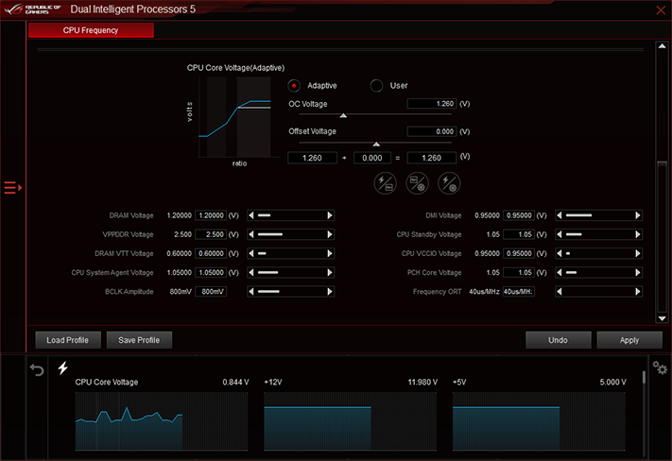Click Save Profile button
The height and width of the screenshot is (461, 672).
[139, 340]
